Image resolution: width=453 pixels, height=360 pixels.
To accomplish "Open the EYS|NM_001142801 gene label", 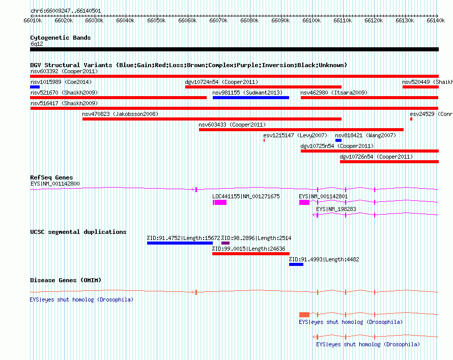I will pyautogui.click(x=323, y=196).
